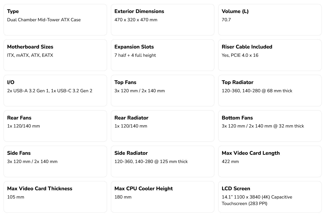The width and height of the screenshot is (326, 214).
Task: Click the Side Fans card
Action: (55, 161)
